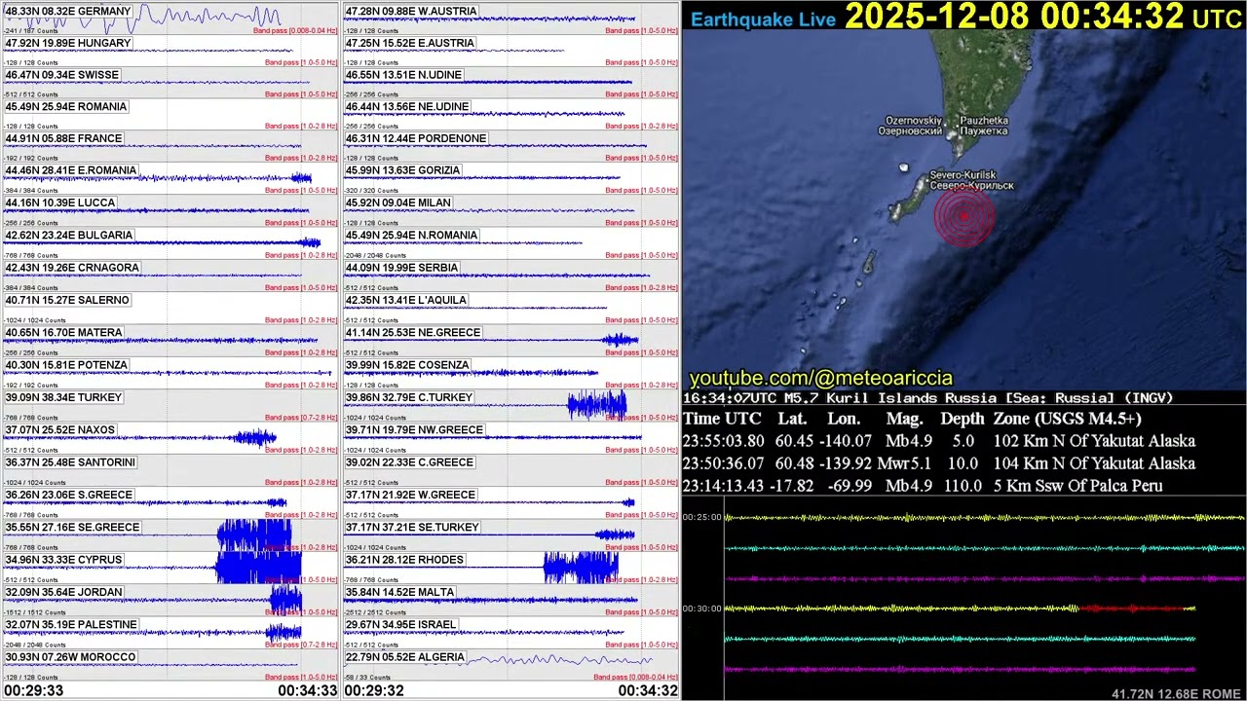Image resolution: width=1247 pixels, height=701 pixels.
Task: Click the SERBIA station label
Action: pos(402,268)
